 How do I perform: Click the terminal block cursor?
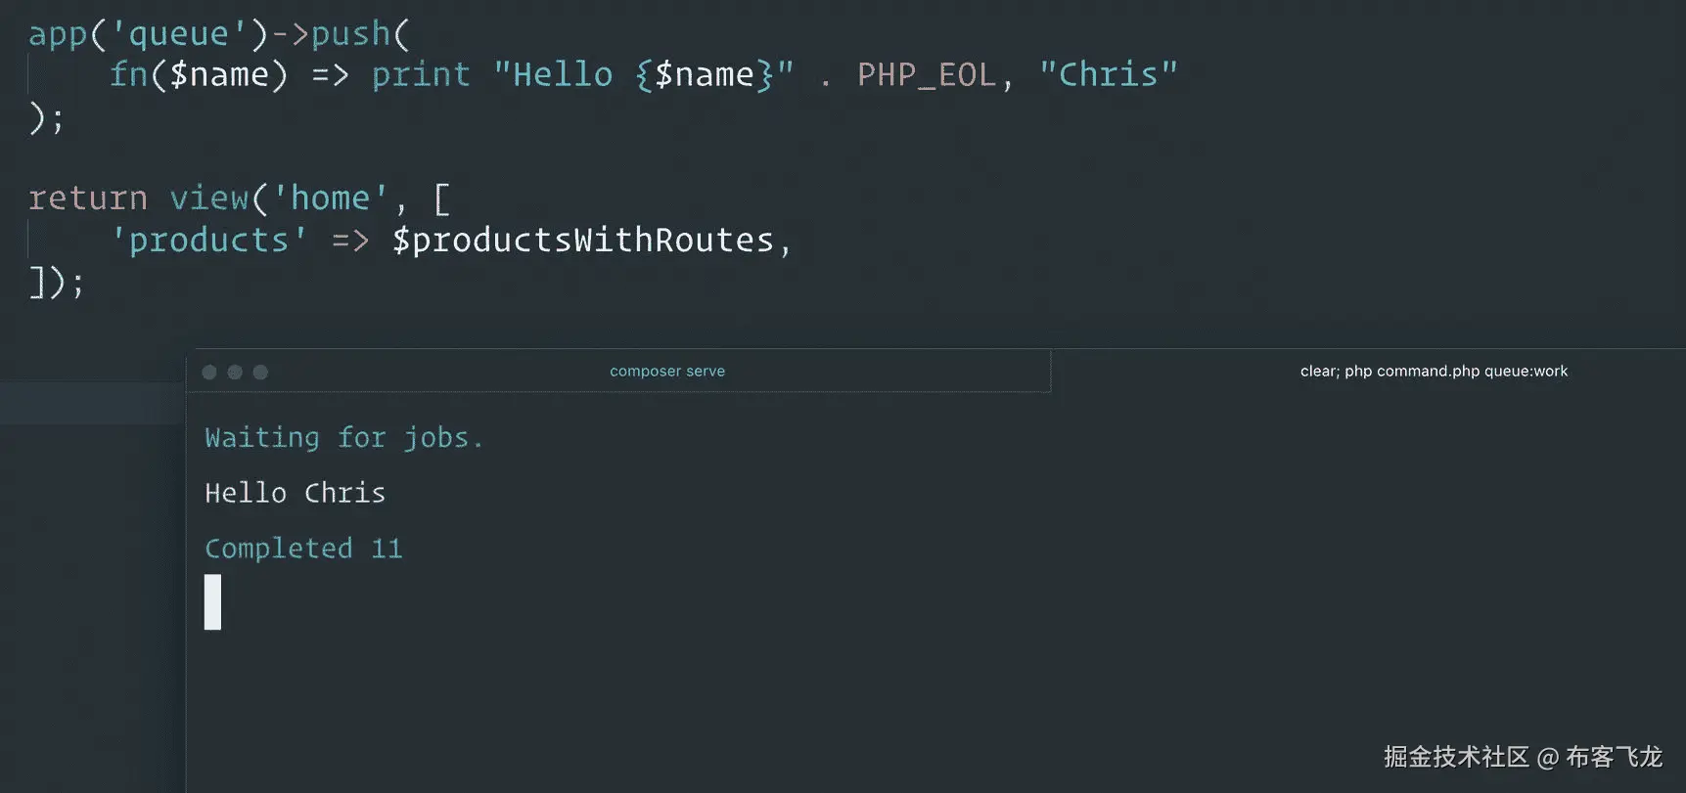212,602
